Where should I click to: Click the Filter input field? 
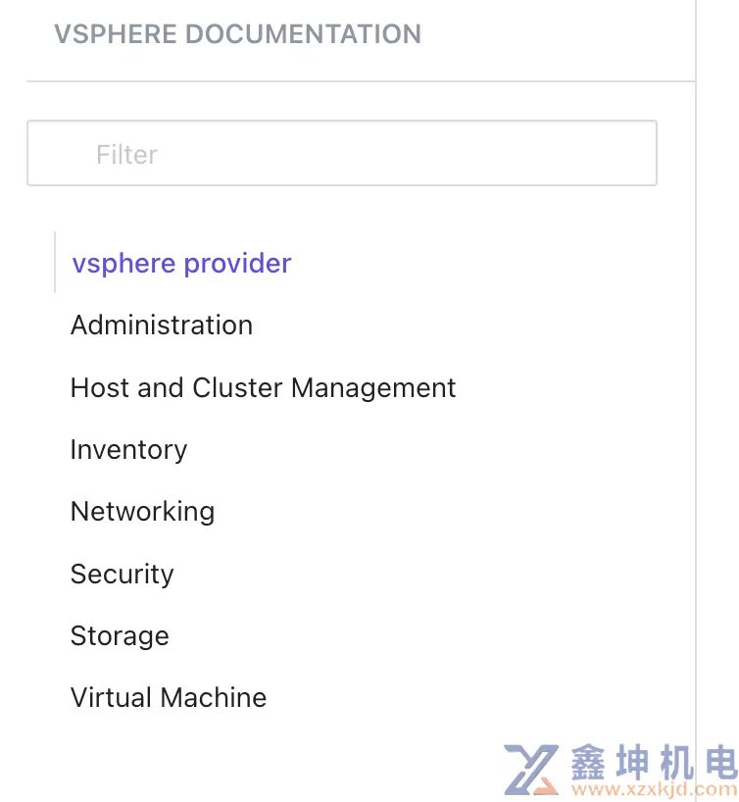pyautogui.click(x=342, y=153)
